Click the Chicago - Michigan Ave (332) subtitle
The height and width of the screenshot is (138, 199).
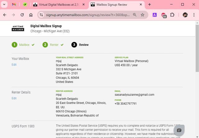tap(50, 31)
